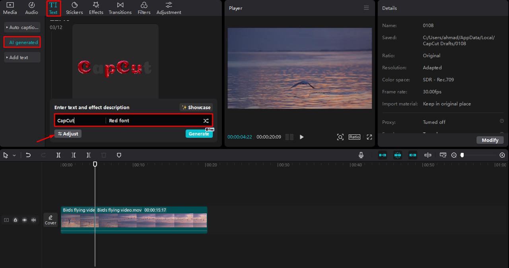Select the first Birds flying video clip
The height and width of the screenshot is (268, 509).
78,220
